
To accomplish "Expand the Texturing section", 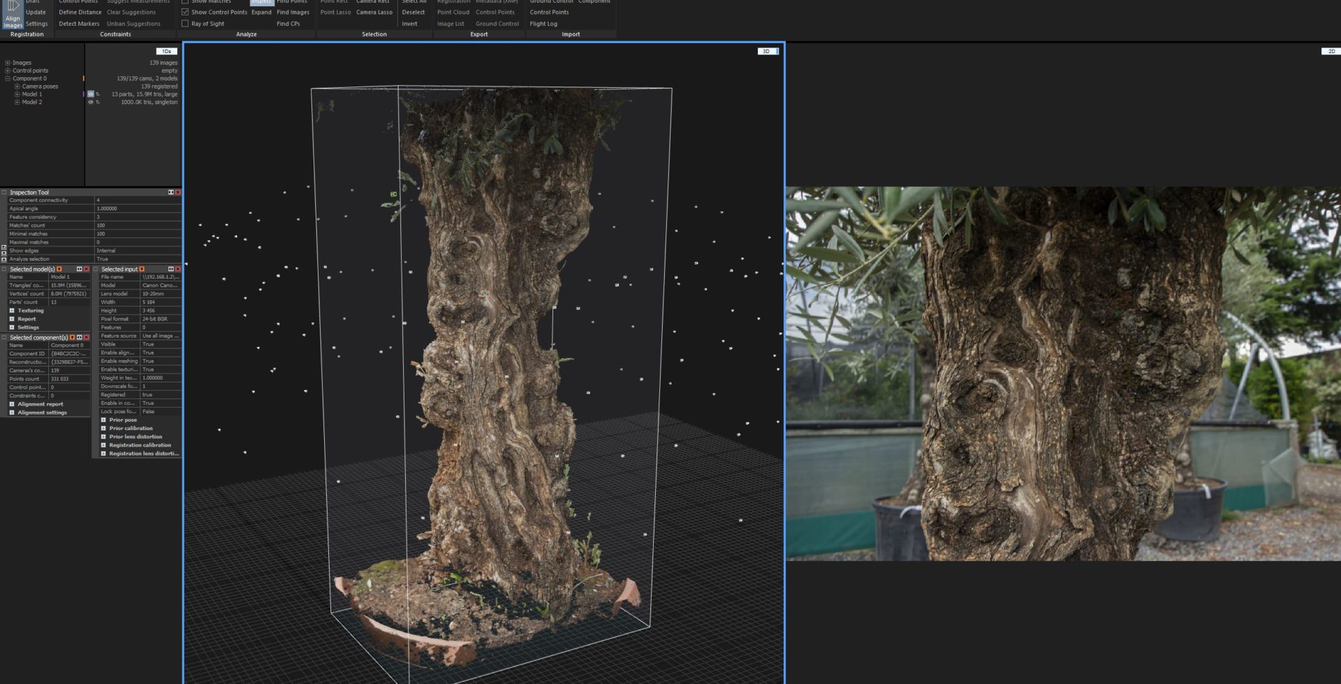I will point(12,311).
